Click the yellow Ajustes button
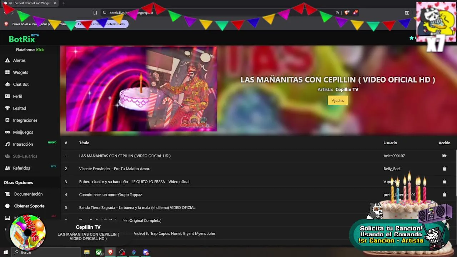Screen dimensions: 457x257 [338, 100]
